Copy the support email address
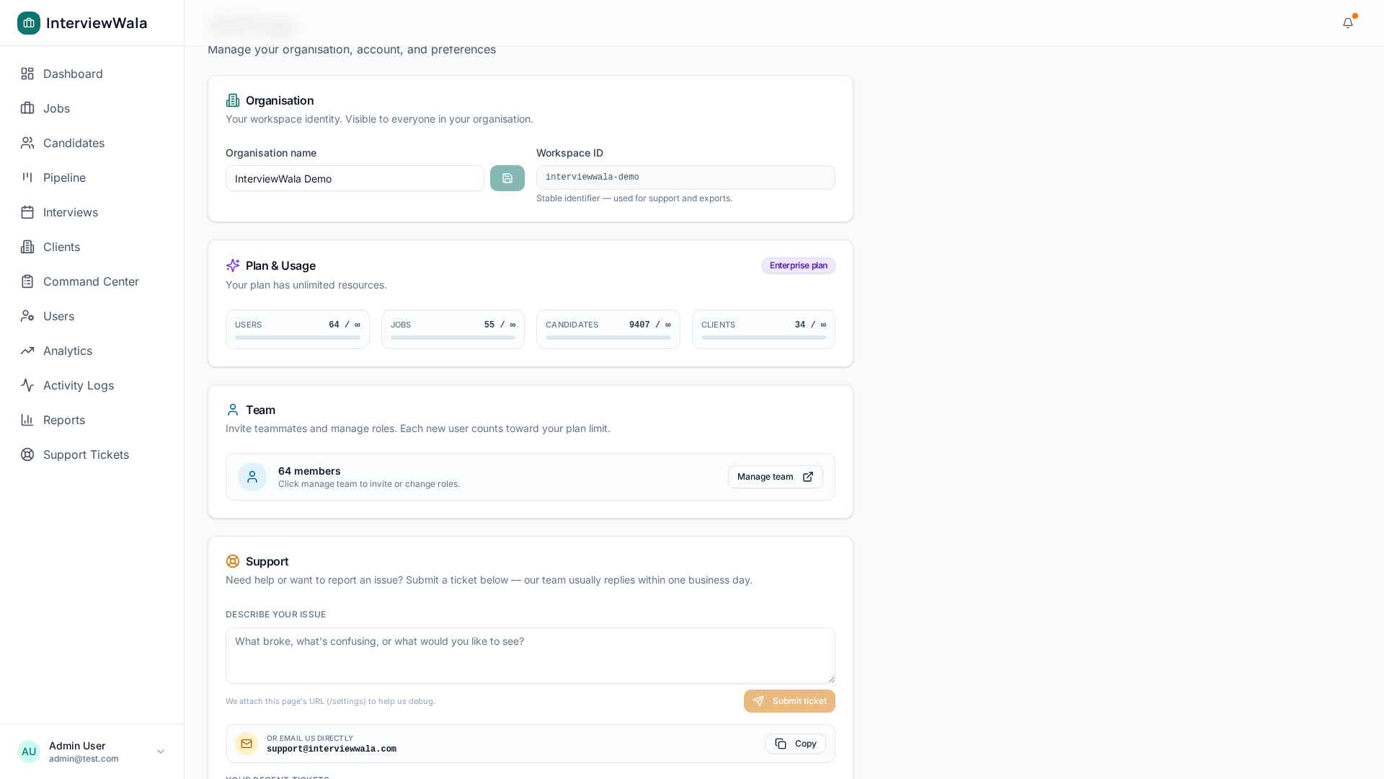Screen dimensions: 1384x779 click(796, 744)
